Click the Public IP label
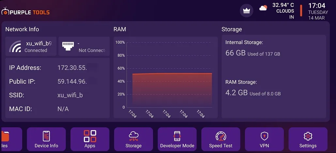Image resolution: width=336 pixels, height=153 pixels. click(x=22, y=81)
